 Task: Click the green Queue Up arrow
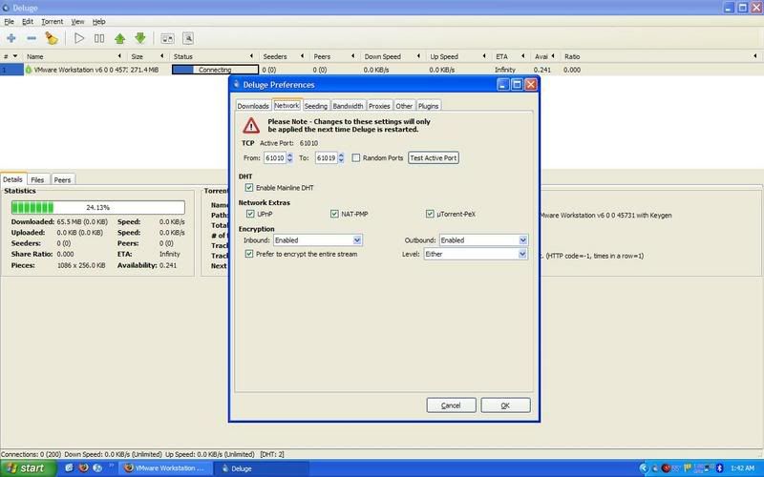[x=120, y=38]
